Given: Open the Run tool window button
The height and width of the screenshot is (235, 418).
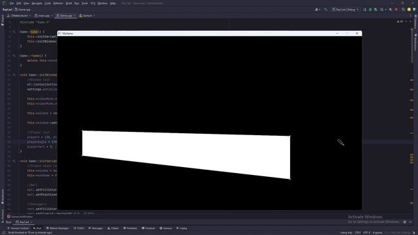Looking at the screenshot, I should (x=37, y=228).
